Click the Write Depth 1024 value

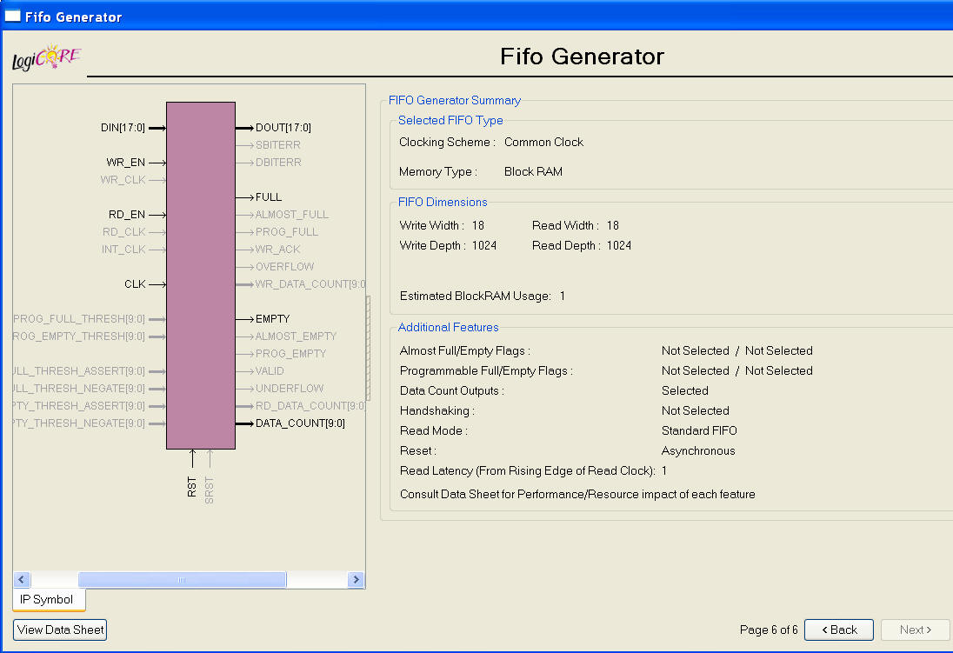pyautogui.click(x=484, y=245)
